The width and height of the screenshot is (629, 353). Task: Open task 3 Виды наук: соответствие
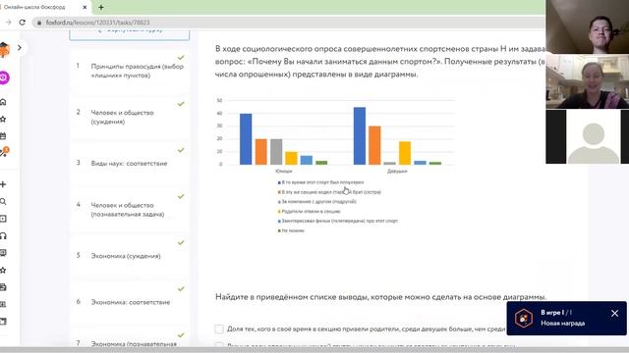[x=129, y=164]
